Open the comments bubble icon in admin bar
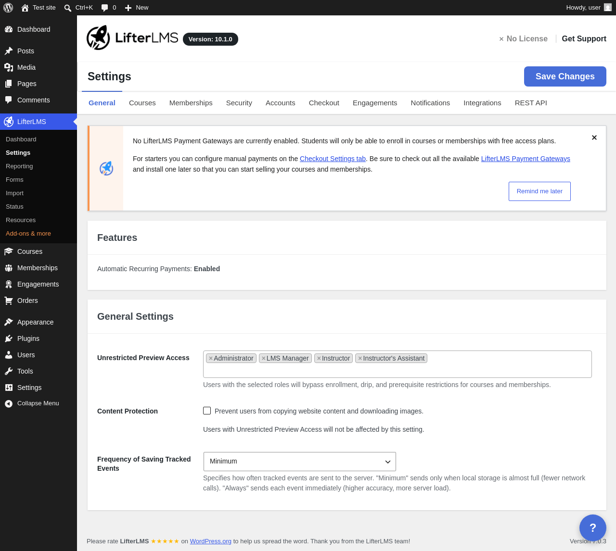The height and width of the screenshot is (551, 616). tap(104, 8)
